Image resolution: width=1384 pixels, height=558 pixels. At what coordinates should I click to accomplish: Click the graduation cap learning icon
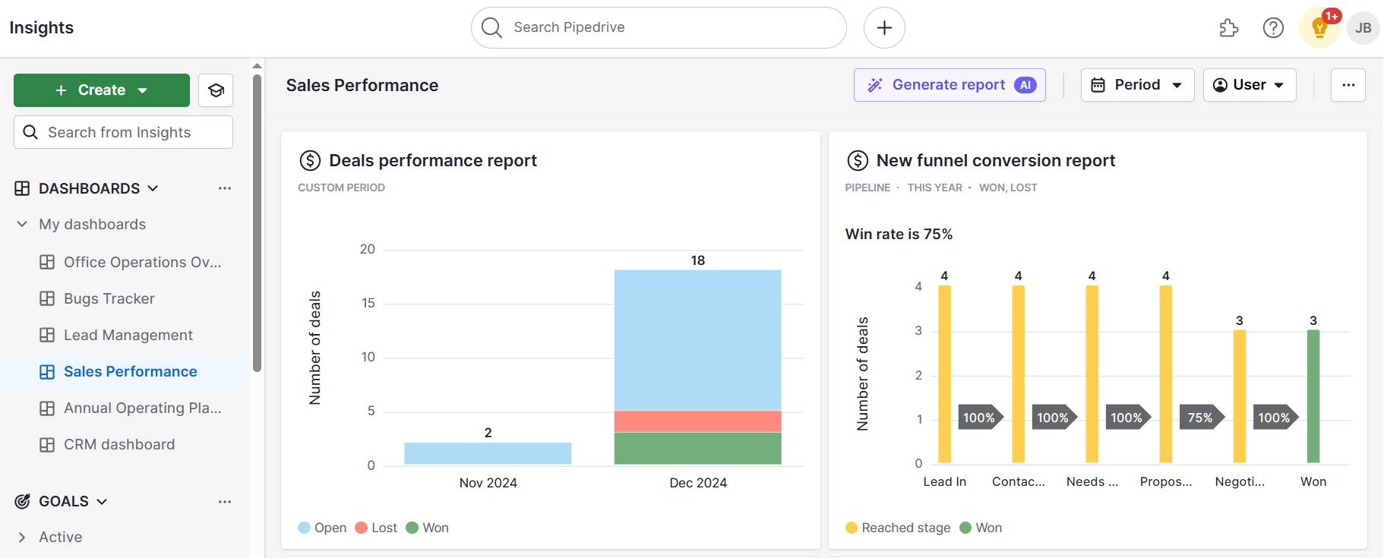[216, 90]
